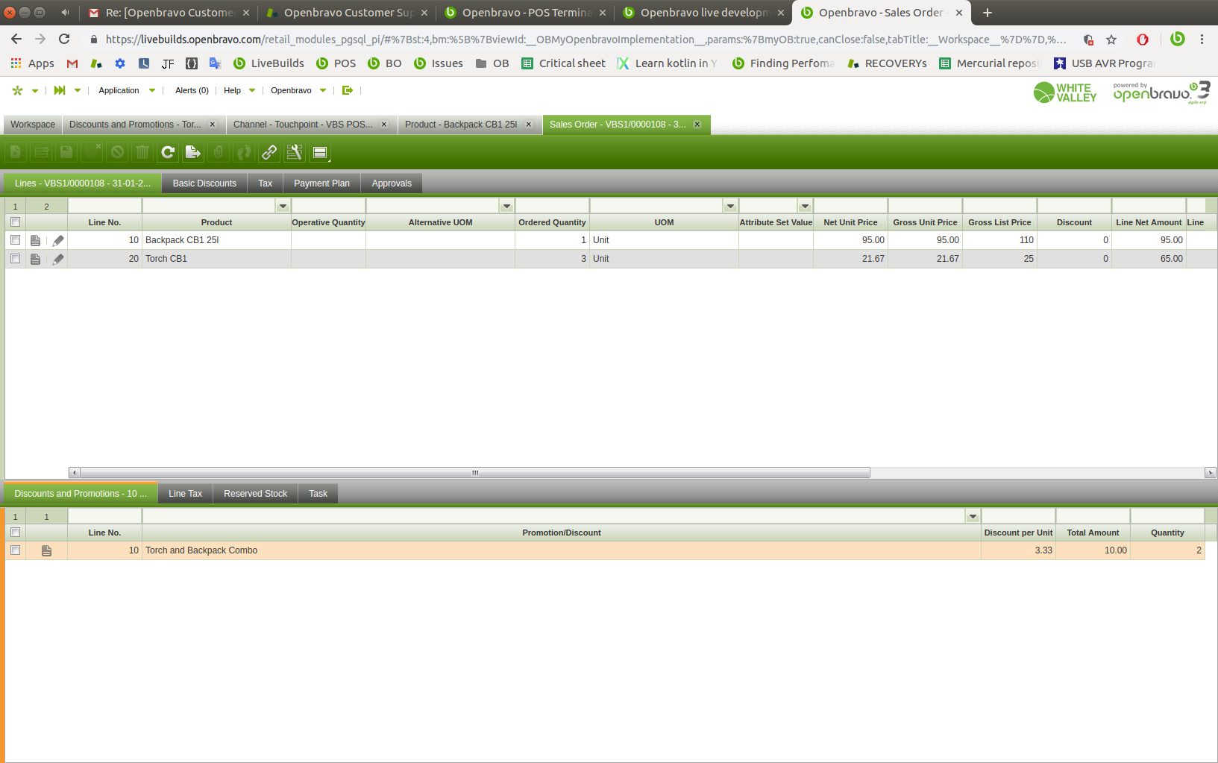Tick the checkbox for Torch and Backpack Combo
The image size is (1218, 763).
click(15, 550)
